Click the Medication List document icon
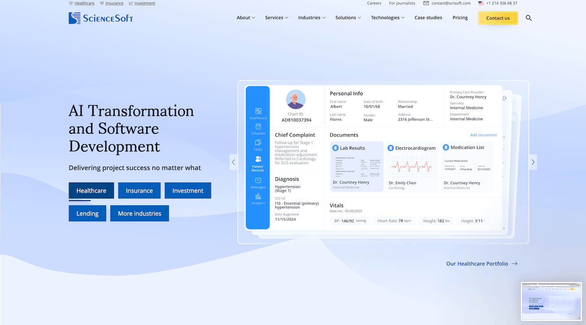This screenshot has width=586, height=325. (446, 147)
